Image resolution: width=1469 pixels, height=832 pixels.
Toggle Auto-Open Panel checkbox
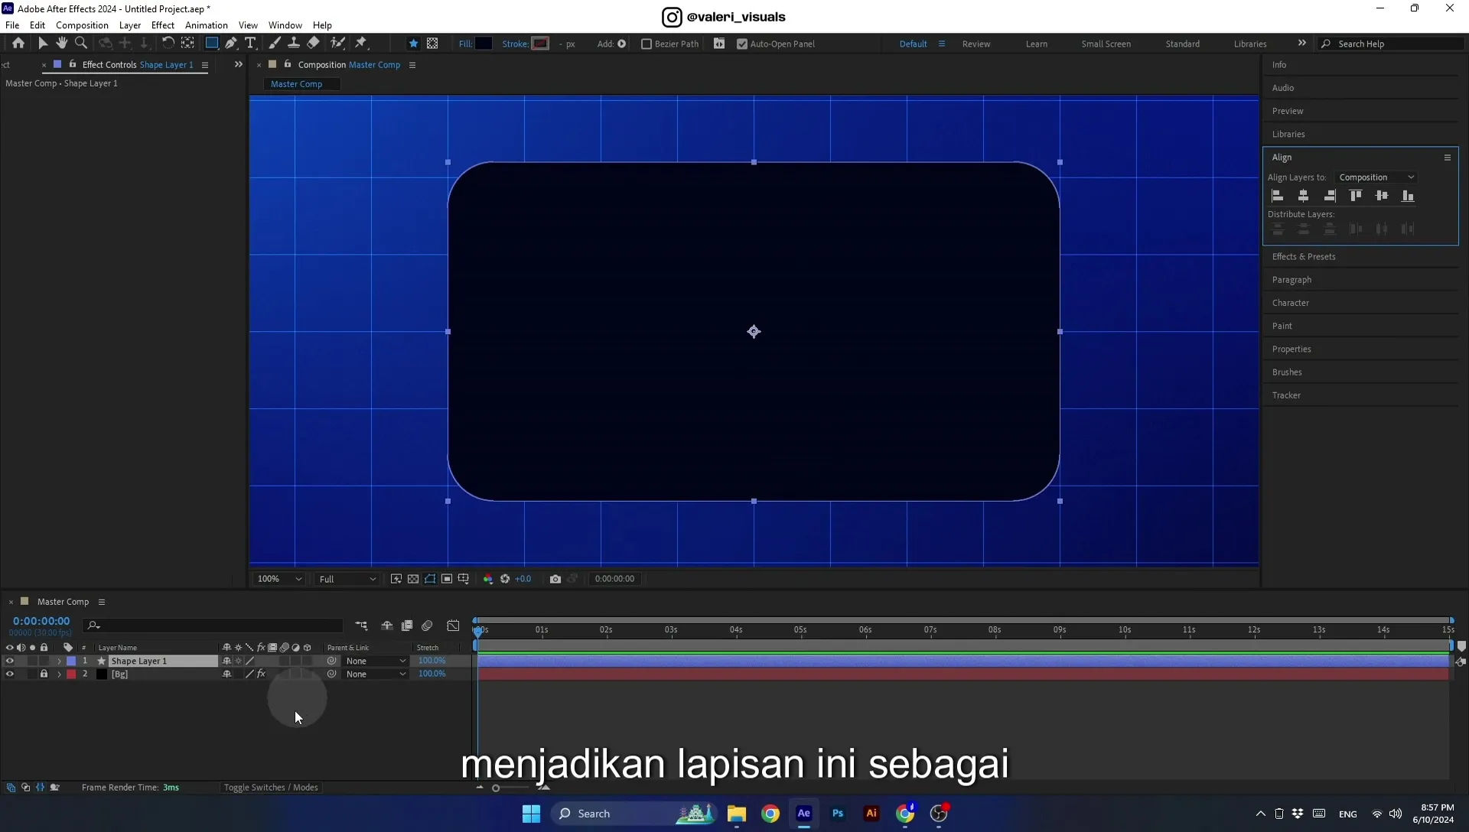[742, 44]
